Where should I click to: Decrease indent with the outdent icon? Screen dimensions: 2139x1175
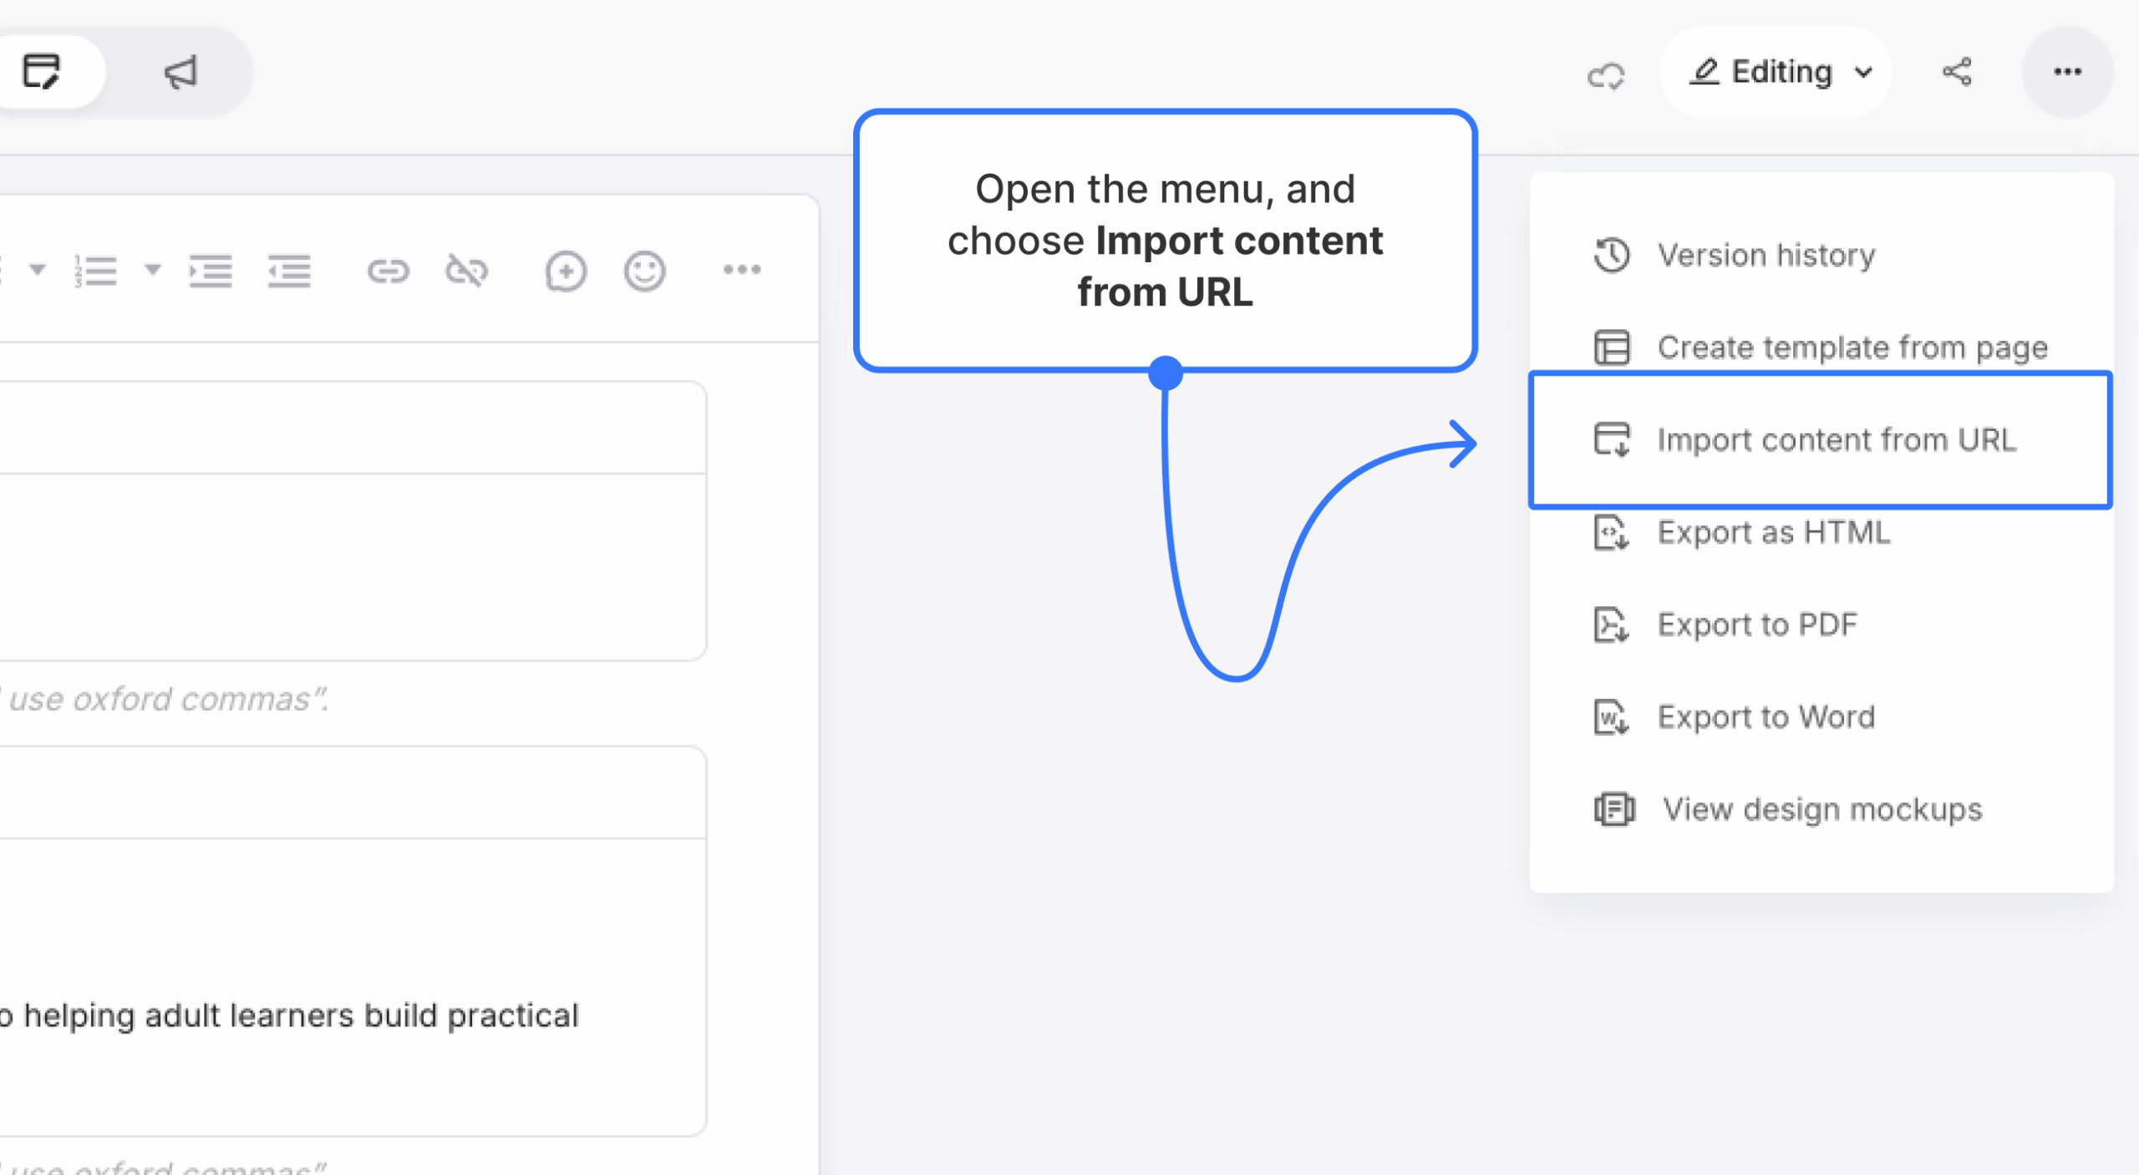[x=289, y=271]
